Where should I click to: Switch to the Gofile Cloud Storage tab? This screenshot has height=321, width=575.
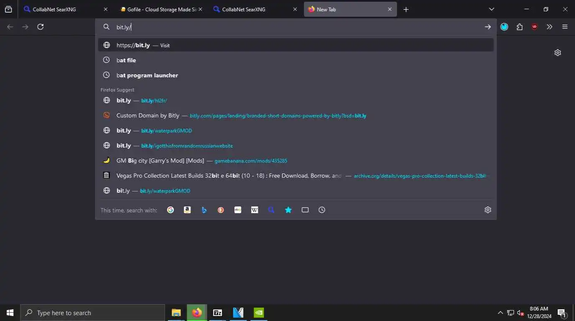pos(160,9)
